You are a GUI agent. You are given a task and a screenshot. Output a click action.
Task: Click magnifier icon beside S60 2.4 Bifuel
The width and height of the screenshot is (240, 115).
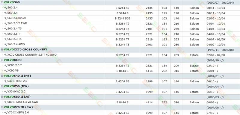pyautogui.click(x=5, y=18)
